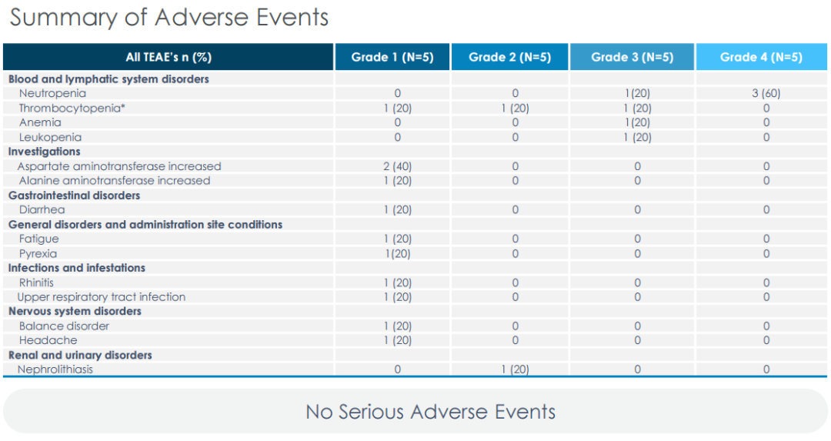Click the "Summary of Adverse Events" title
Screen dimensions: 831x441
(169, 18)
